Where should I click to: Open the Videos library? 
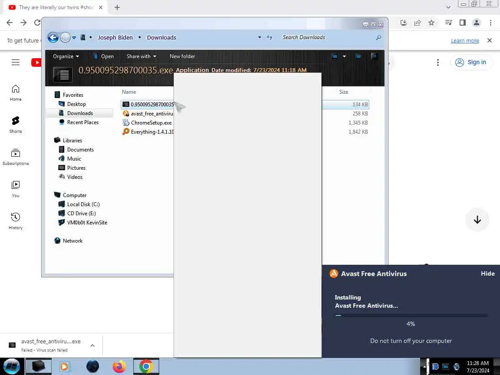click(x=75, y=177)
